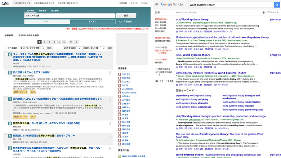Click document icon of CiNii result number 3
Viewport: 281px width, 158px height.
[10, 99]
